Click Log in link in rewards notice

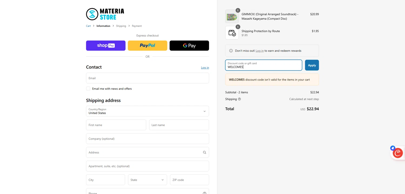[x=260, y=51]
